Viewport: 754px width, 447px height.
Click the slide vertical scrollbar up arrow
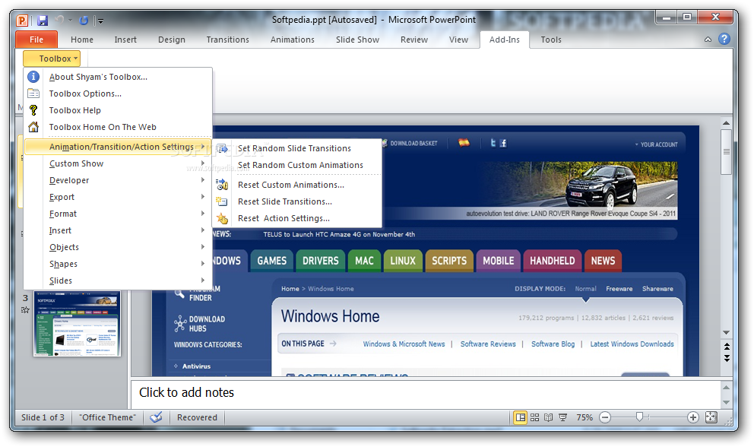(726, 123)
